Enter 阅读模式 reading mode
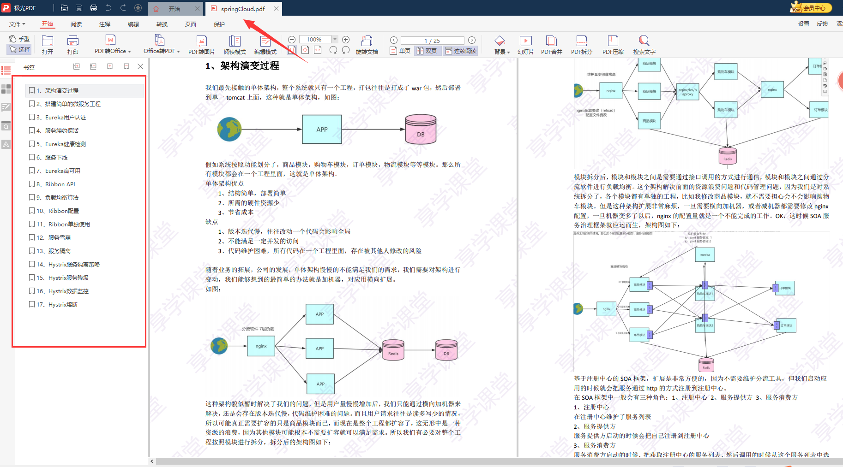The height and width of the screenshot is (467, 843). pos(235,45)
